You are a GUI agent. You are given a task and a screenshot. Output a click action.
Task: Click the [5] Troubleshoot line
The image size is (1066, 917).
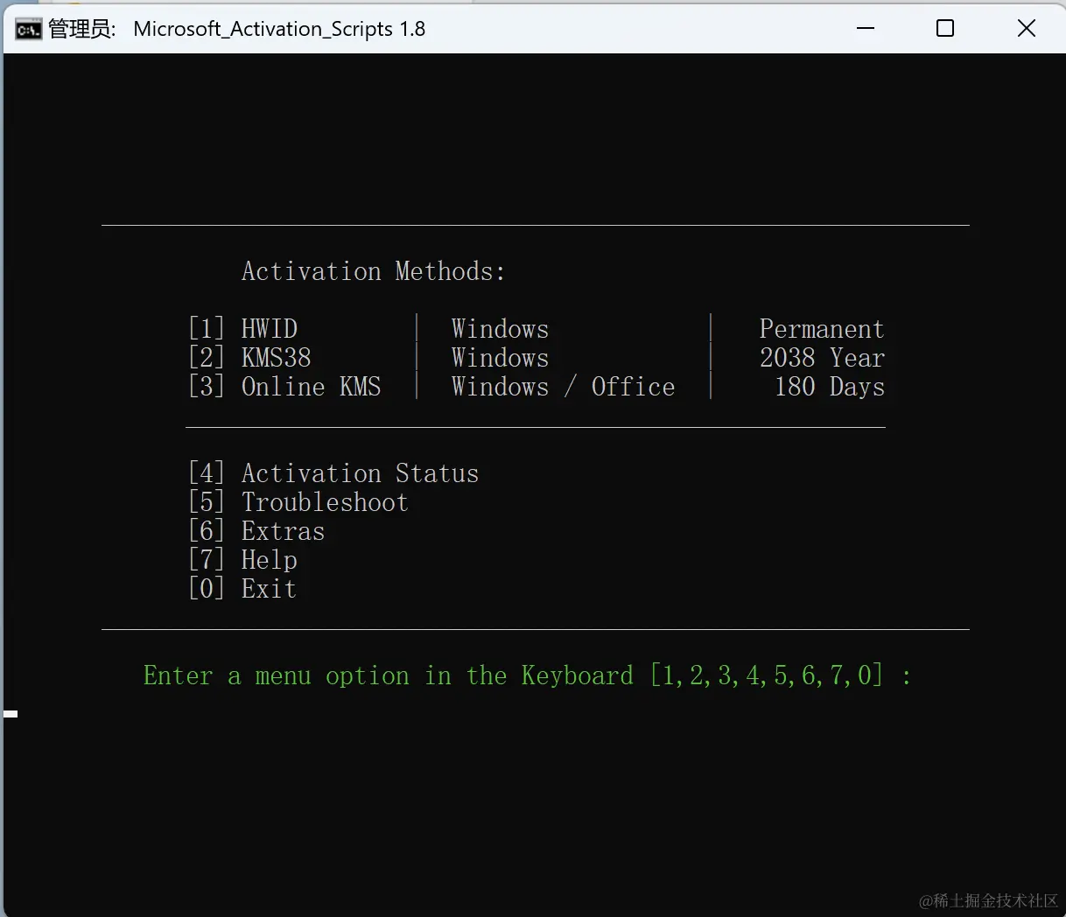(298, 502)
